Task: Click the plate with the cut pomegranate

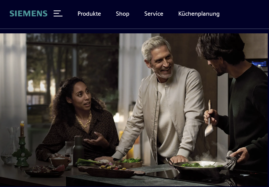Action: (x=45, y=171)
